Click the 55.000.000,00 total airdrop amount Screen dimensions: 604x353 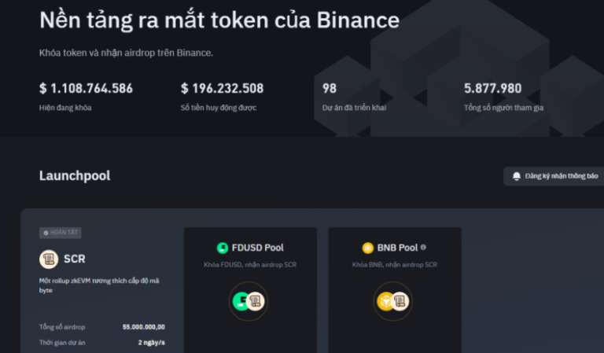143,326
